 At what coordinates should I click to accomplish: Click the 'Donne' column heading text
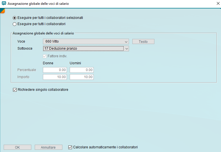pyautogui.click(x=48, y=63)
